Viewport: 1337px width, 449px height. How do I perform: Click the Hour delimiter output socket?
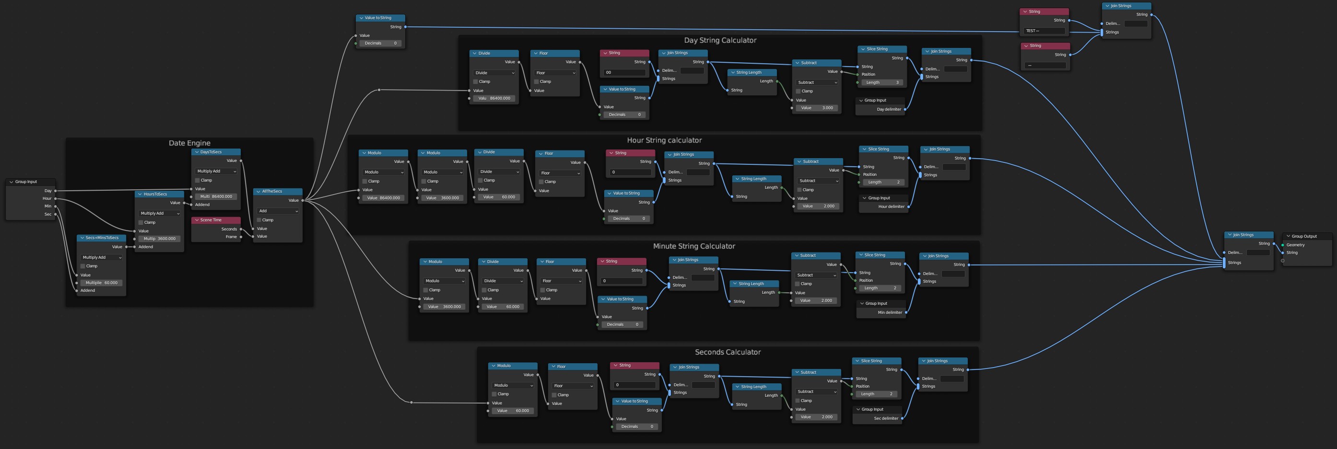pos(908,207)
